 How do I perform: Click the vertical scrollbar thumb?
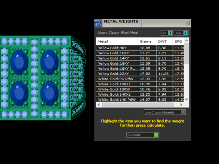pos(187,53)
